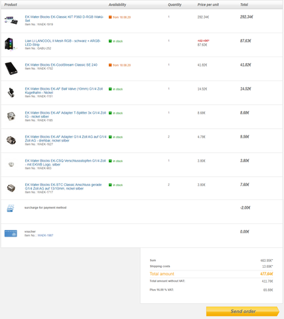
Task: Click the EK-CoolStream Classic SE 240 radiator image
Action: 11,68
